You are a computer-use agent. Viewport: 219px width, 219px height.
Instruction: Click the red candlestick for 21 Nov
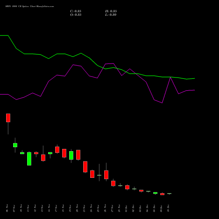(x=85, y=167)
